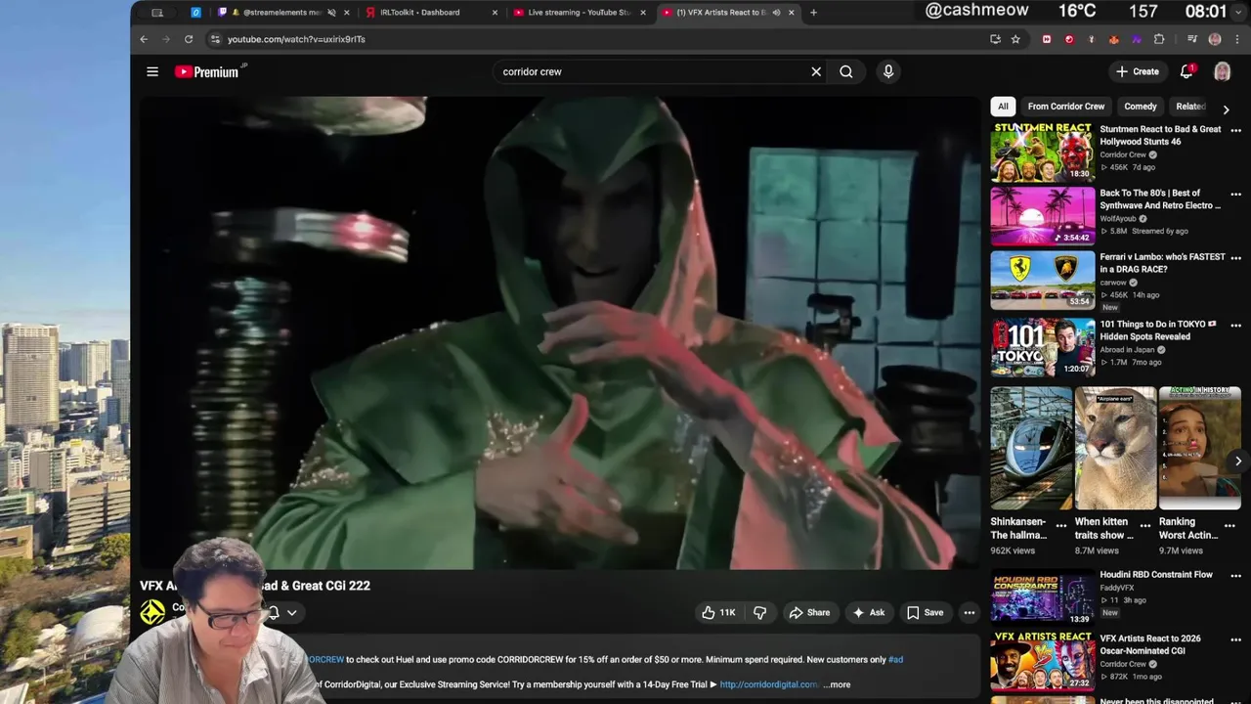
Task: Open options for 101 Things in TOKYO video
Action: click(1235, 326)
